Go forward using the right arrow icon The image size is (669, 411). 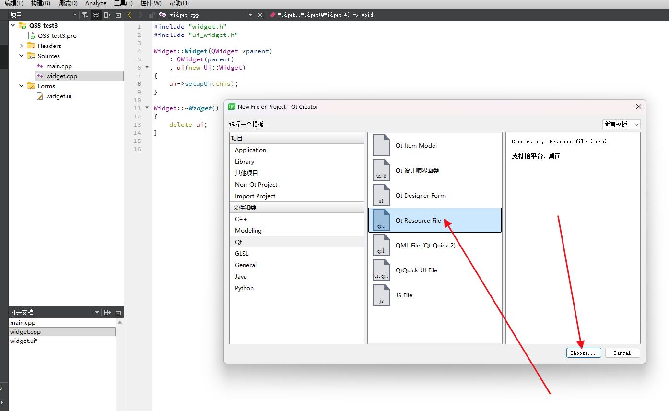[141, 15]
